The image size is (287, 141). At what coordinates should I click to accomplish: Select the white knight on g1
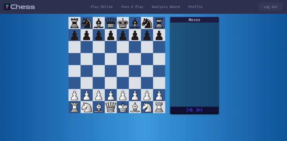pyautogui.click(x=147, y=107)
